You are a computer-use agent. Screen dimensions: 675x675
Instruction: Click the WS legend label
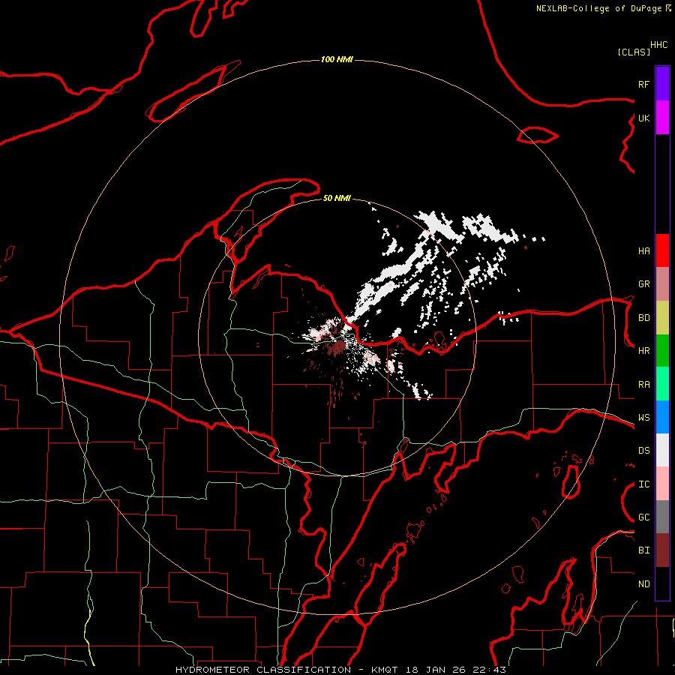coord(643,417)
